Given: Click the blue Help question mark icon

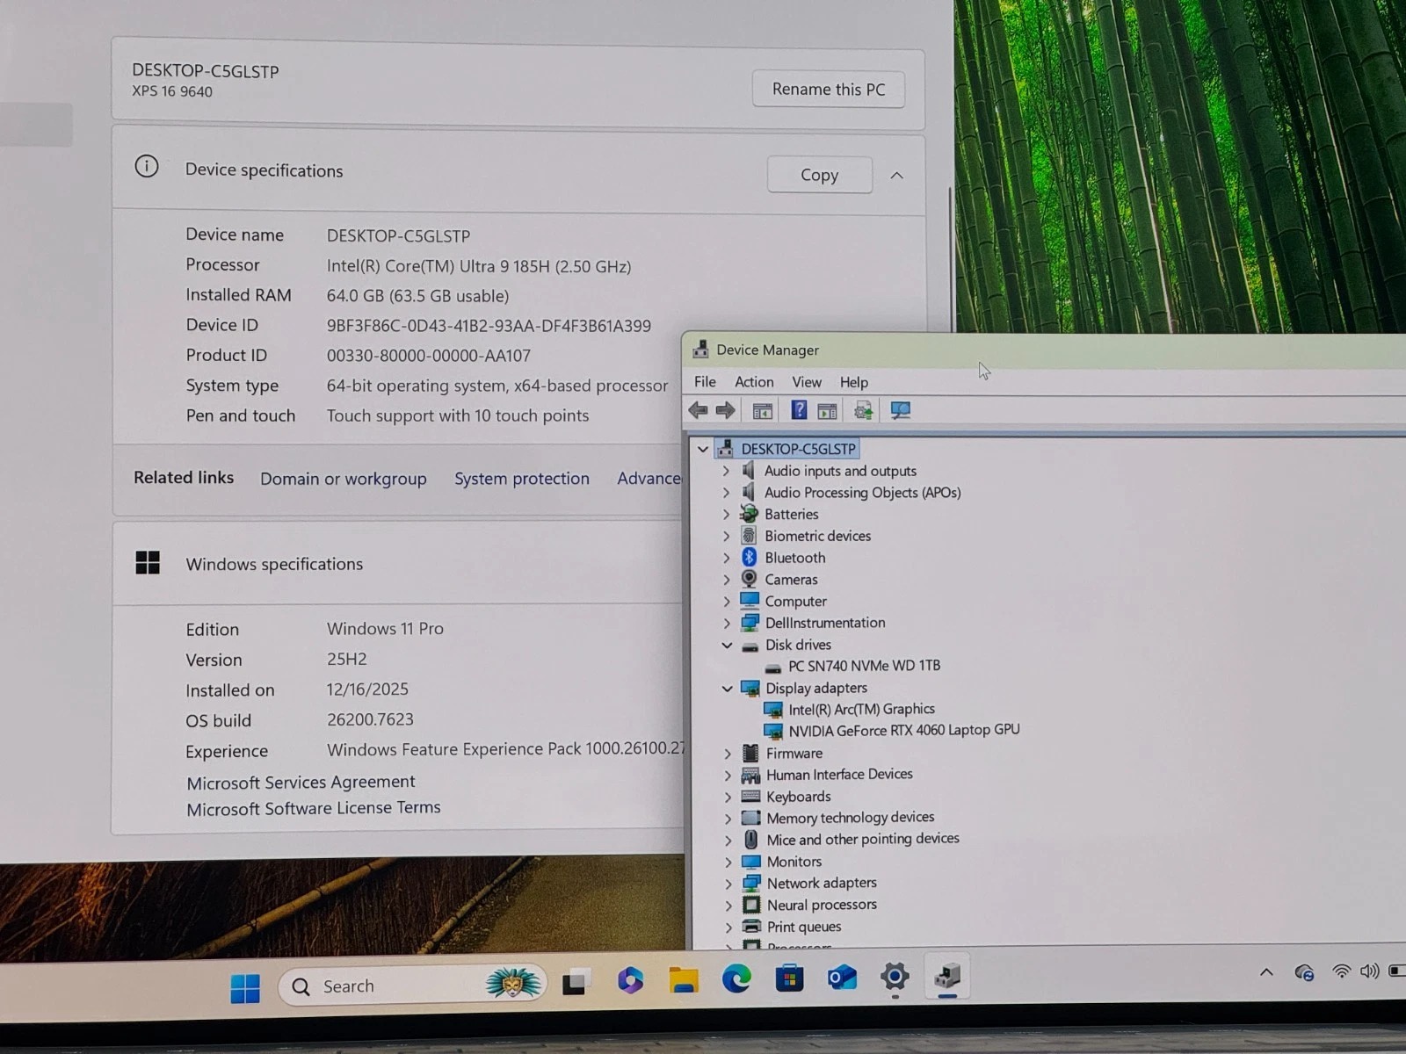Looking at the screenshot, I should pos(799,410).
